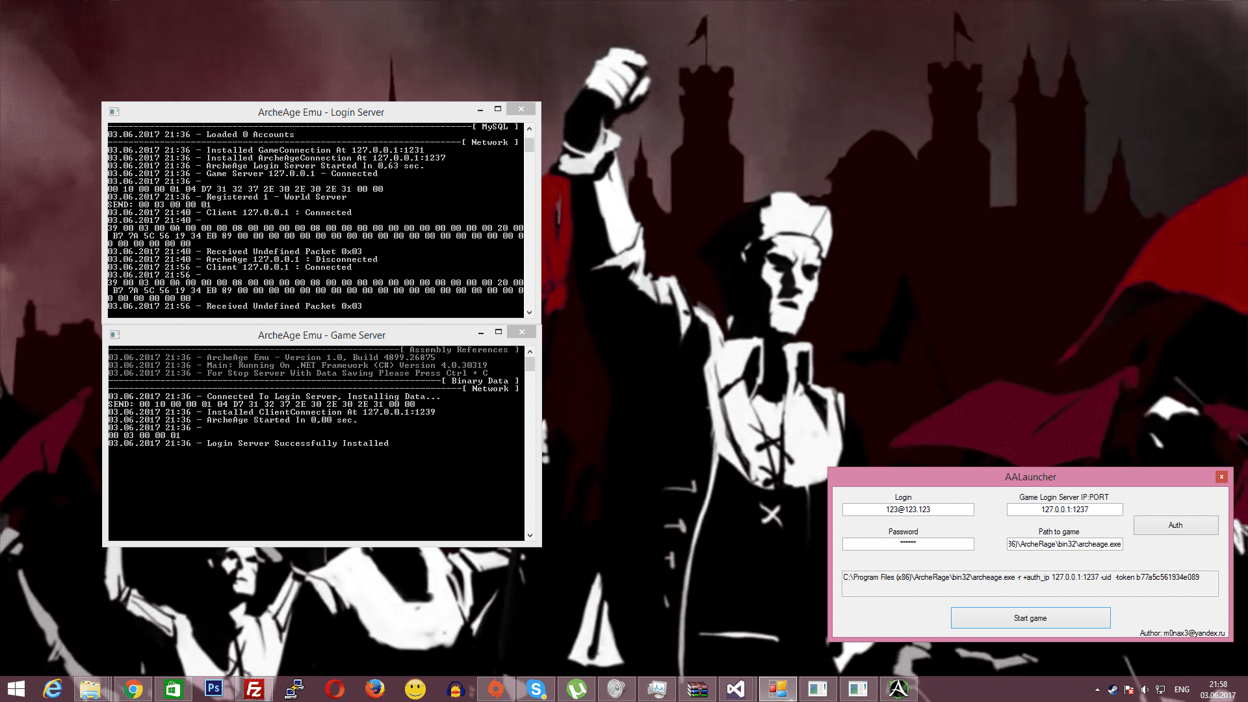Click the 'ArcheAge Emu - Game Server' title bar

[322, 335]
